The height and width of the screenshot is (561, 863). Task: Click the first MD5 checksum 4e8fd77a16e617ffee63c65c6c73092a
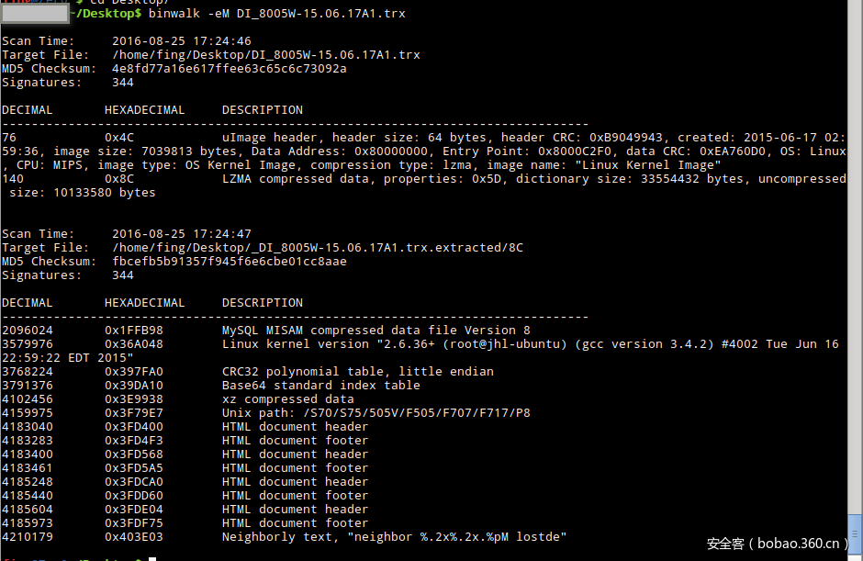click(x=229, y=69)
